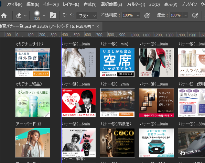Image resolution: width=205 pixels, height=163 pixels.
Task: Toggle the brush settings panel icon
Action: (53, 15)
